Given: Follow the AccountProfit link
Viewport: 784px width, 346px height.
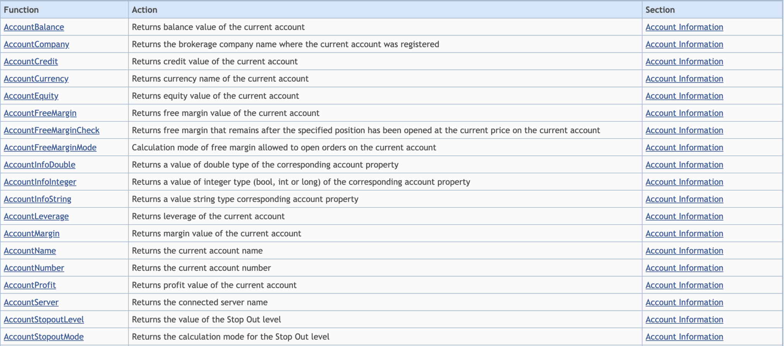Looking at the screenshot, I should [29, 286].
